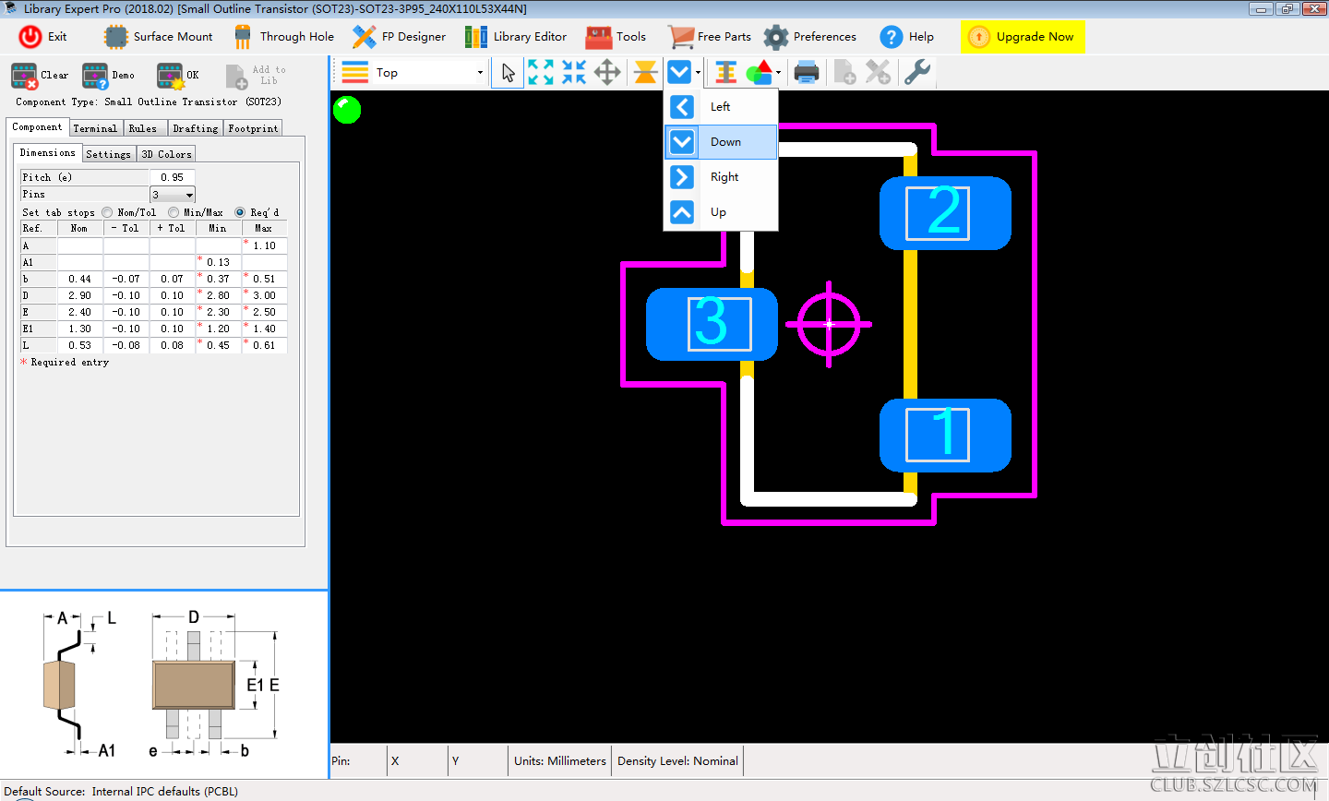Click the Clear component icon
This screenshot has width=1329, height=801.
(x=25, y=76)
